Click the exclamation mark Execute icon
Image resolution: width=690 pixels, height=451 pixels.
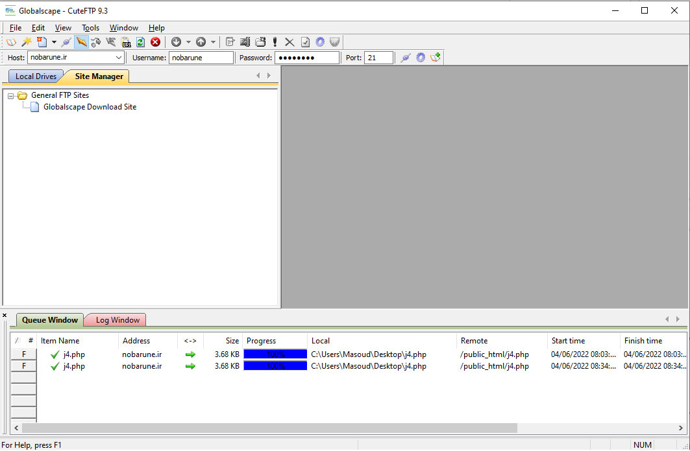pyautogui.click(x=275, y=42)
